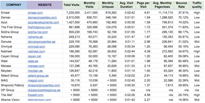205x103 pixels.
Task: Select monthly uniques value 616,282
Action: (x=108, y=13)
